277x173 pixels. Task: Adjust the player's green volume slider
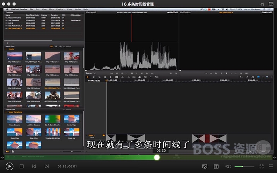tap(244, 166)
